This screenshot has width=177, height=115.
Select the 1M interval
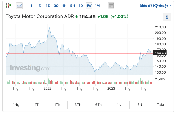click(x=97, y=6)
